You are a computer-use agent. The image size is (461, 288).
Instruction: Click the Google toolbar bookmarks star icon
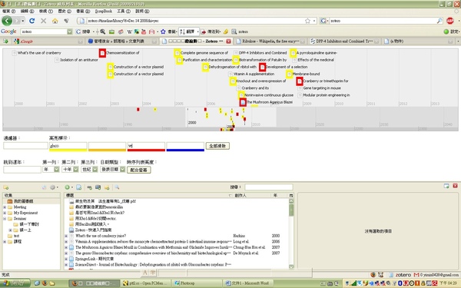pos(163,31)
